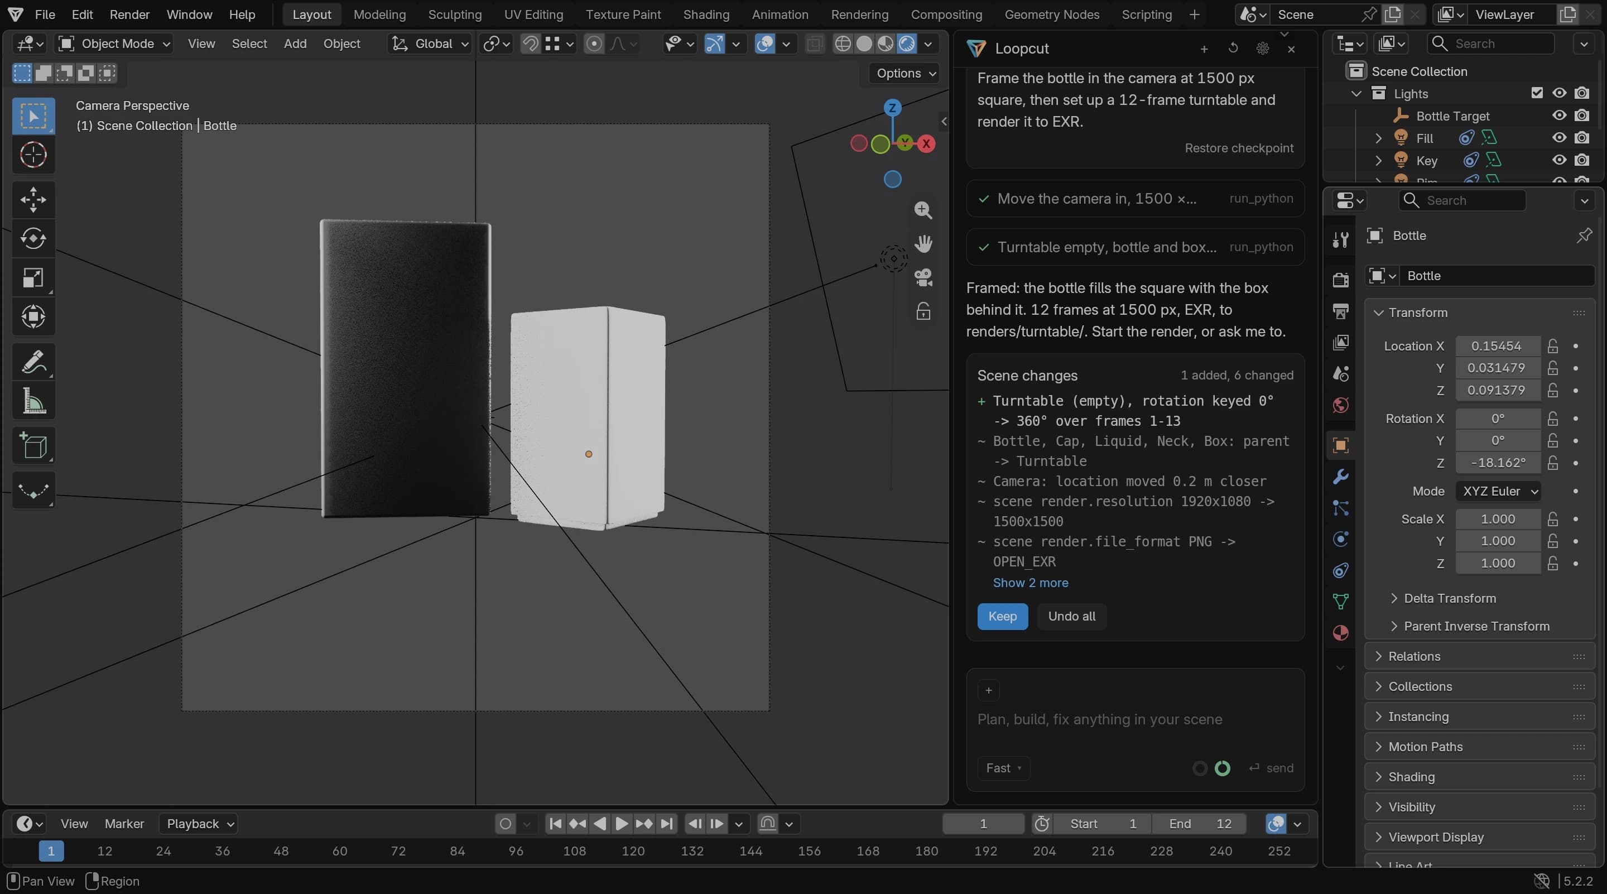Toggle snapping magnet in header
Viewport: 1607px width, 894px height.
530,44
